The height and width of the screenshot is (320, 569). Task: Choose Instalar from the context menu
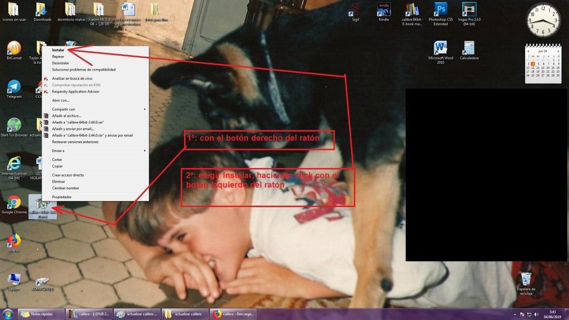[x=95, y=50]
